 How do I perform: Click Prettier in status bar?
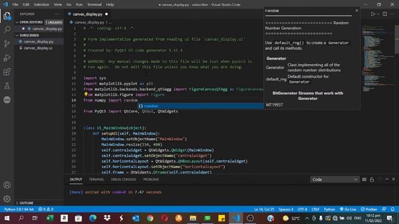(369, 209)
